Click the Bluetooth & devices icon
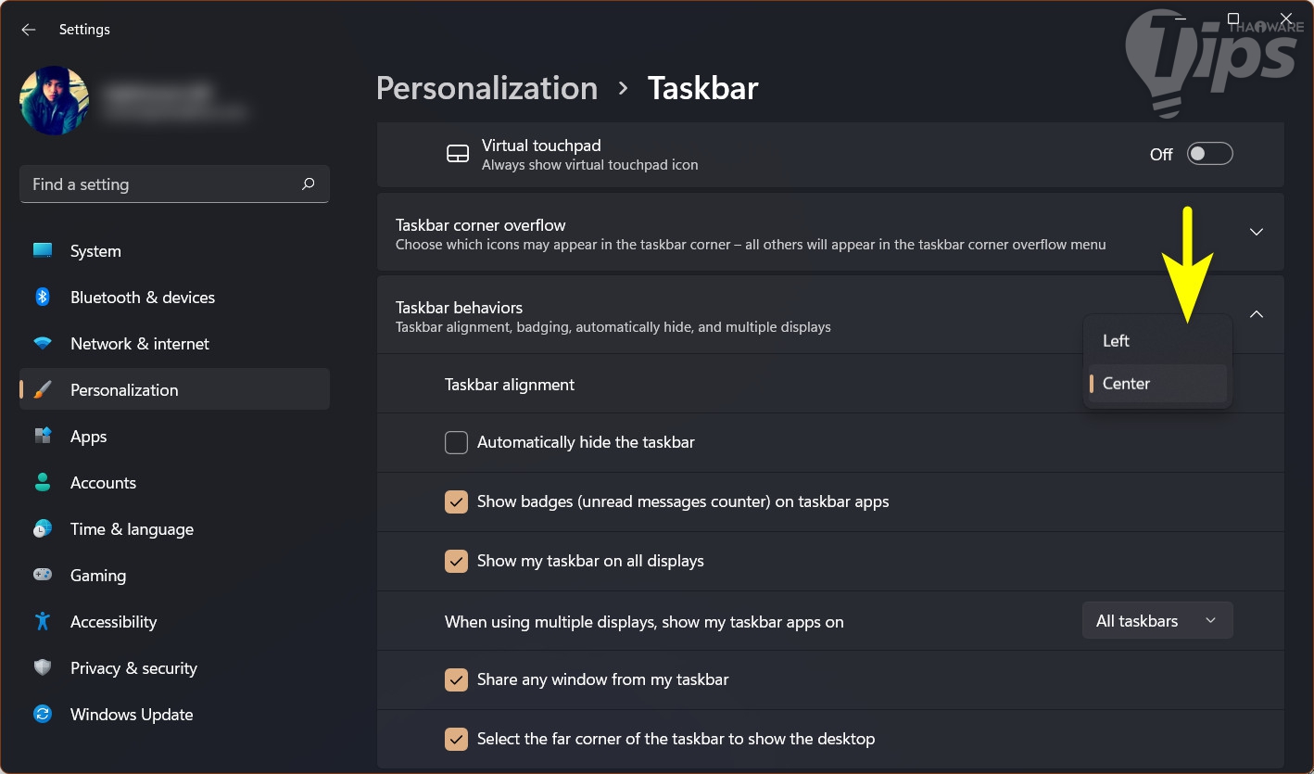 (x=43, y=298)
